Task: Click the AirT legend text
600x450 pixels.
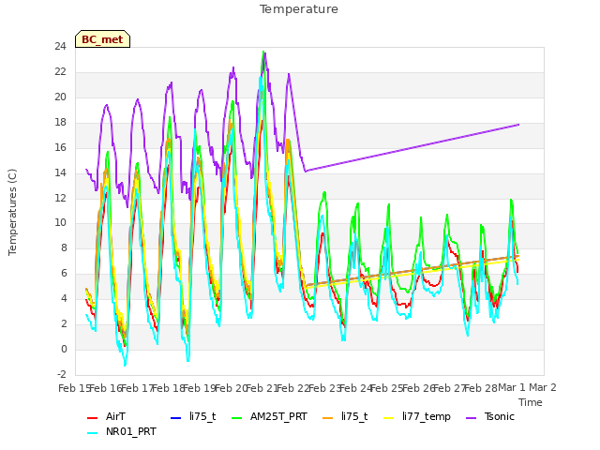Action: (x=115, y=416)
